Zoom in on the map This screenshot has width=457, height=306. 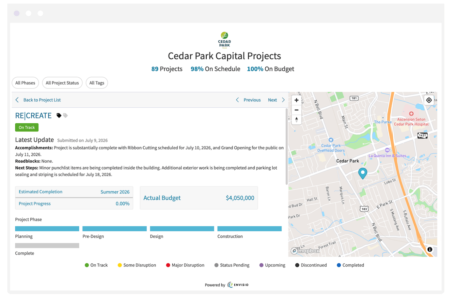(x=296, y=100)
